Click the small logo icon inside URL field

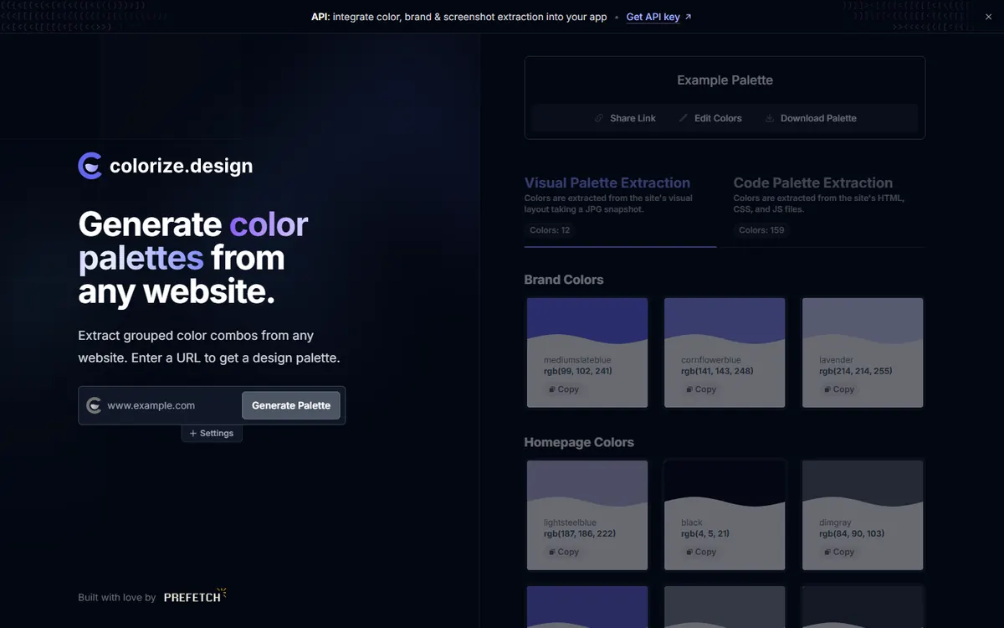point(94,405)
